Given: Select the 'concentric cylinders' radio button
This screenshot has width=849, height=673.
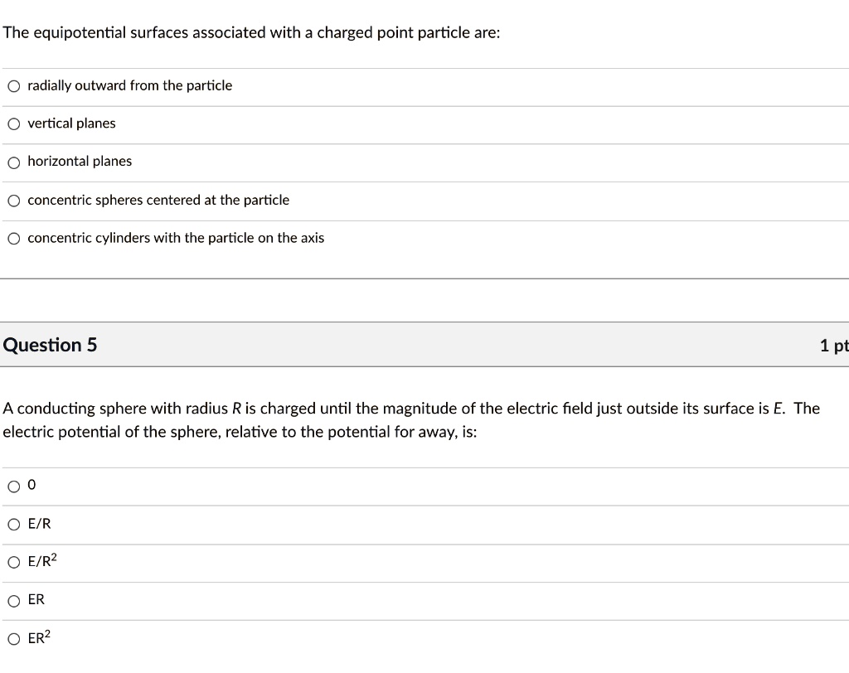Looking at the screenshot, I should [x=14, y=239].
